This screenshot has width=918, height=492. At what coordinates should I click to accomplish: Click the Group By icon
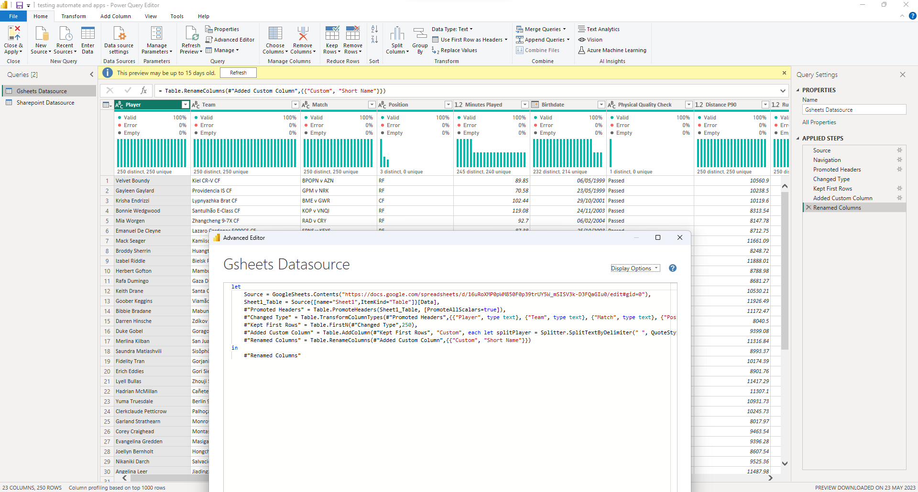pyautogui.click(x=420, y=33)
